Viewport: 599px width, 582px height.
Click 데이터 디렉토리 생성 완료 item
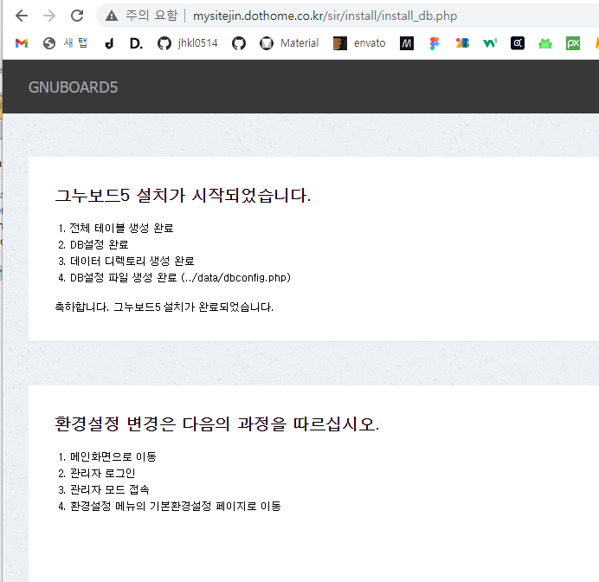point(132,261)
